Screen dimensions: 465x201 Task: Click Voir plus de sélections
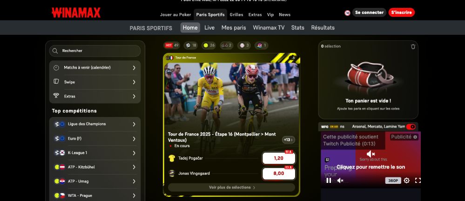coord(232,188)
